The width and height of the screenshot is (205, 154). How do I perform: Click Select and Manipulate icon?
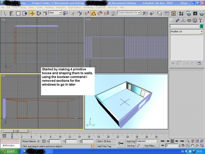[x=73, y=13]
